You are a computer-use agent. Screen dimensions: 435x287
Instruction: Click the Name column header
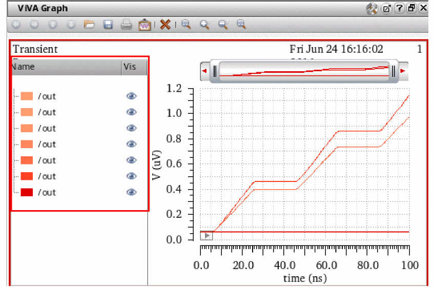tap(67, 67)
